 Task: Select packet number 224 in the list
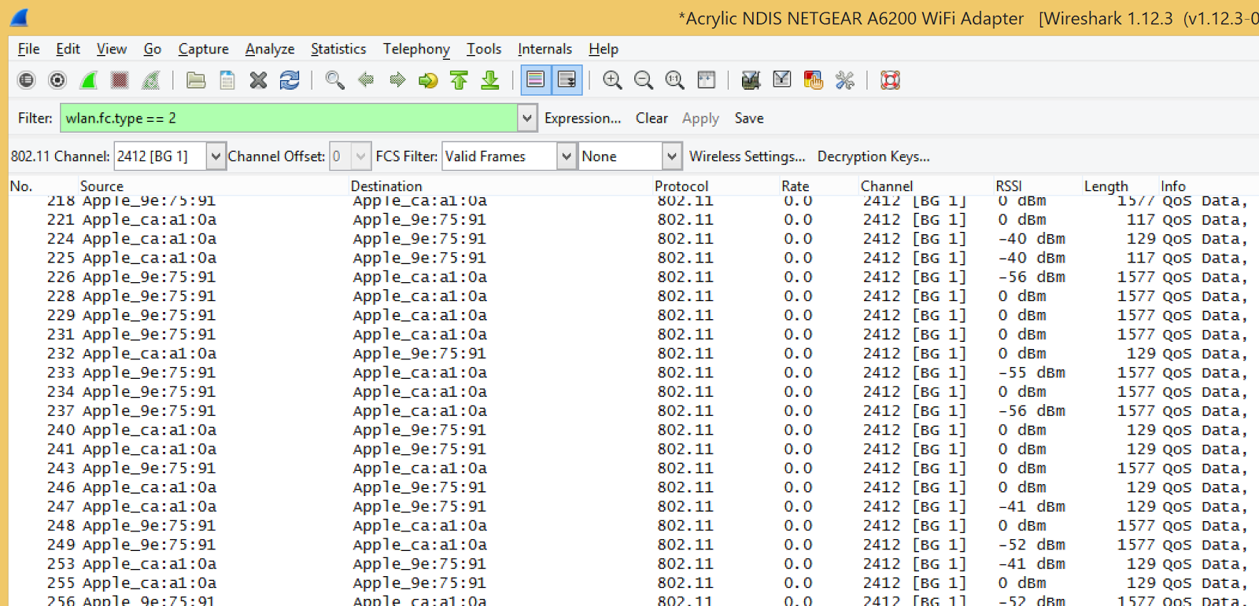[x=633, y=239]
